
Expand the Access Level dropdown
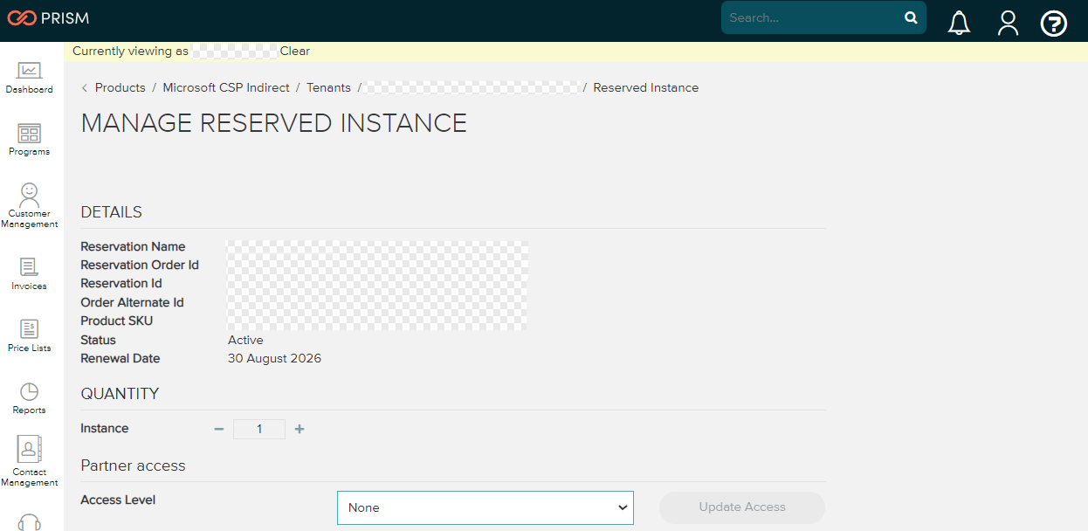tap(485, 507)
